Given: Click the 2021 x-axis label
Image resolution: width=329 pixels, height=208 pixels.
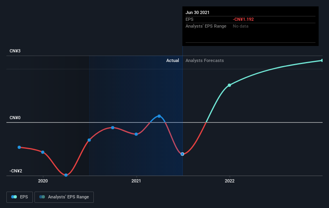Looking at the screenshot, I should click(x=136, y=181).
